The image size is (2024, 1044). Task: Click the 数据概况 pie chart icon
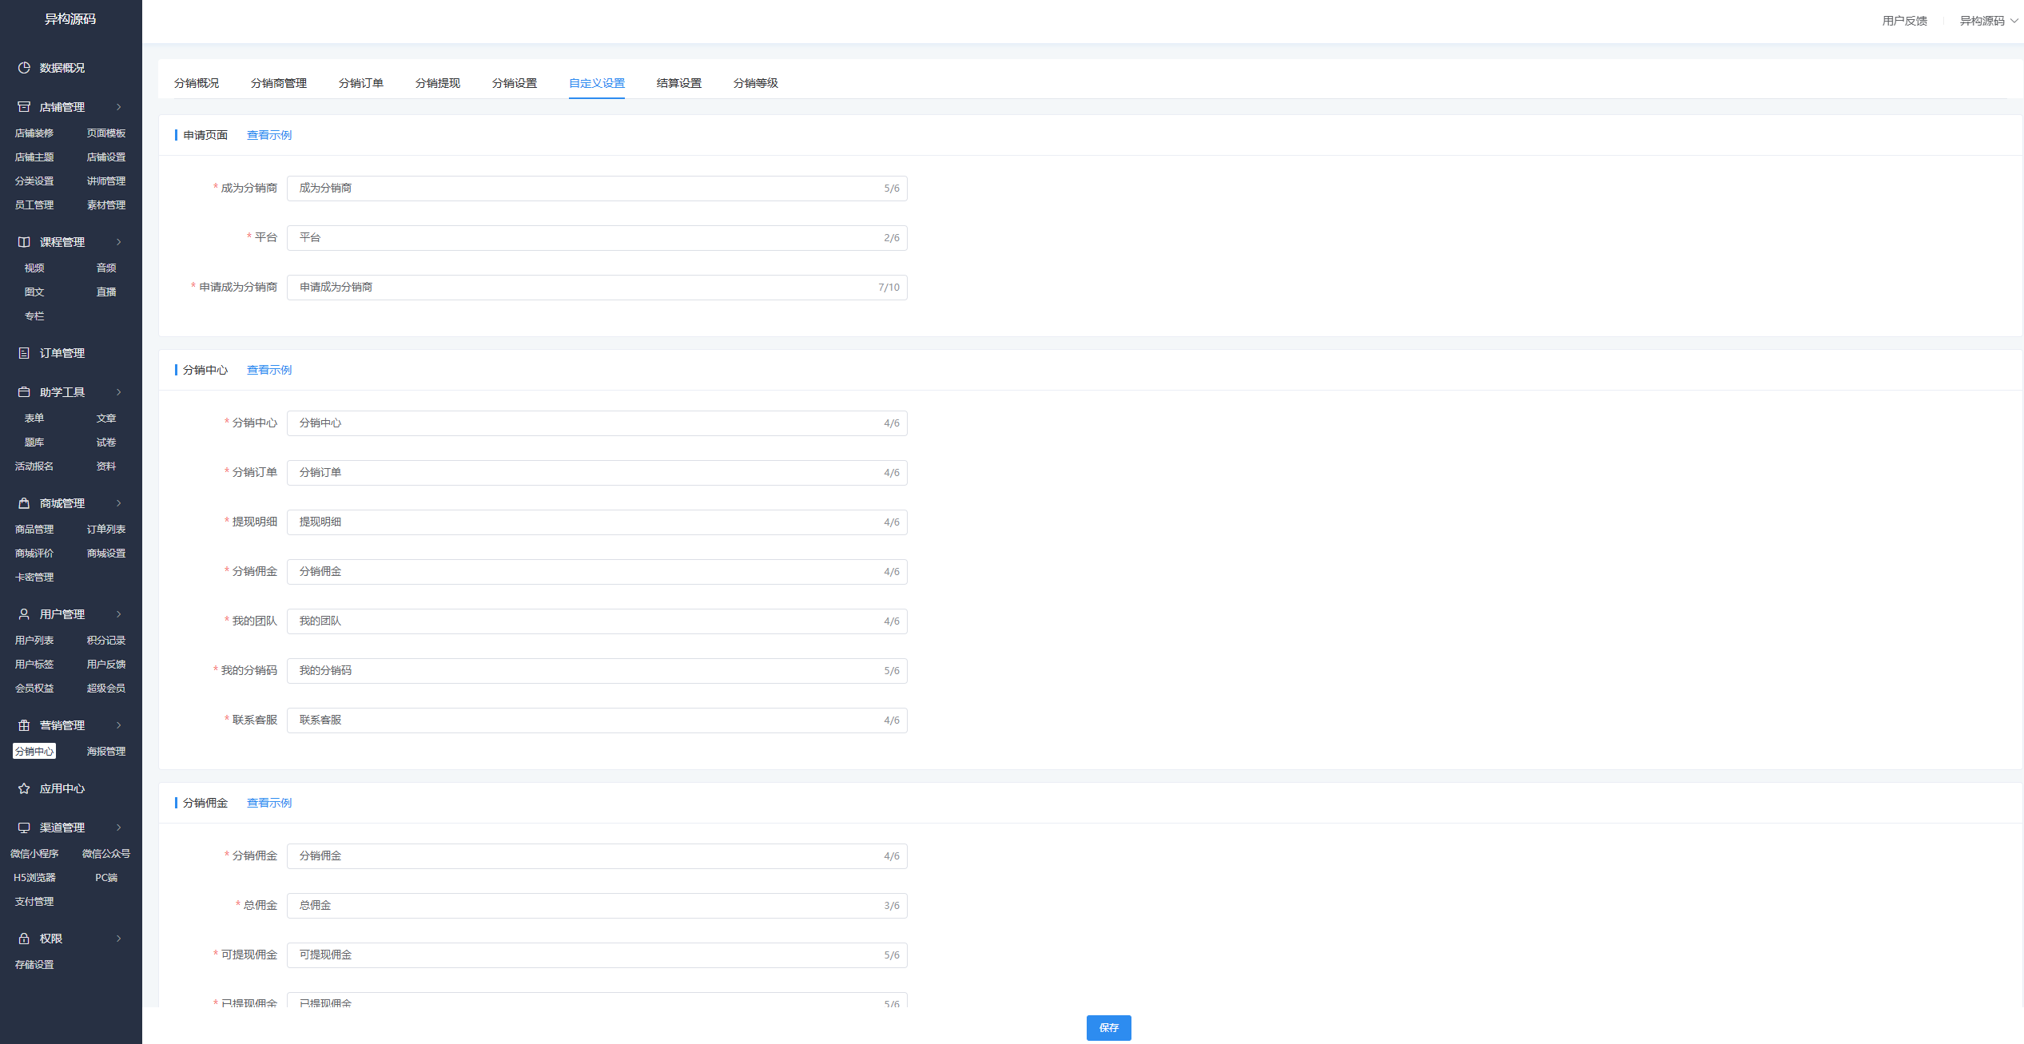point(24,68)
